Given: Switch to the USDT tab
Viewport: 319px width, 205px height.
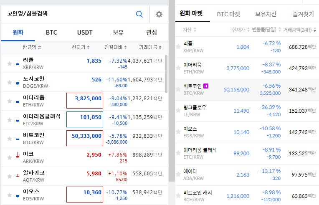Looking at the screenshot, I should pyautogui.click(x=85, y=33).
